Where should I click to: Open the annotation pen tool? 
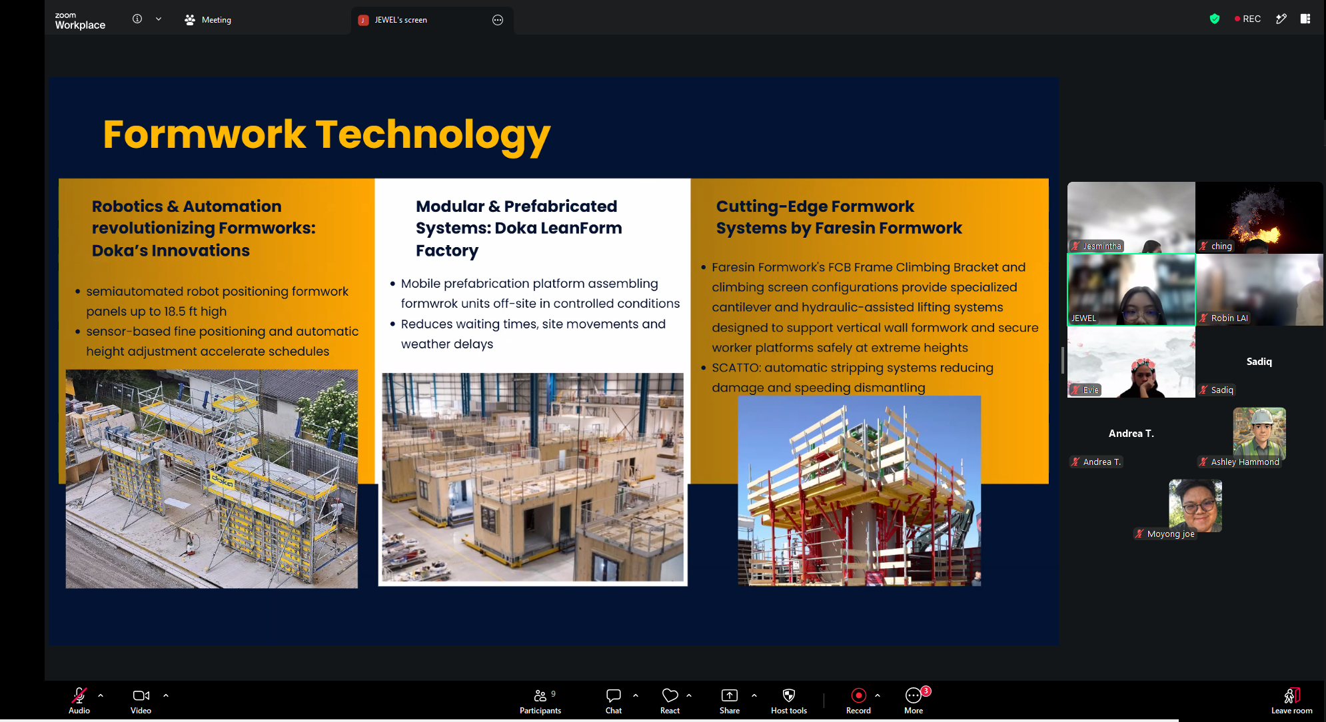click(x=1281, y=19)
